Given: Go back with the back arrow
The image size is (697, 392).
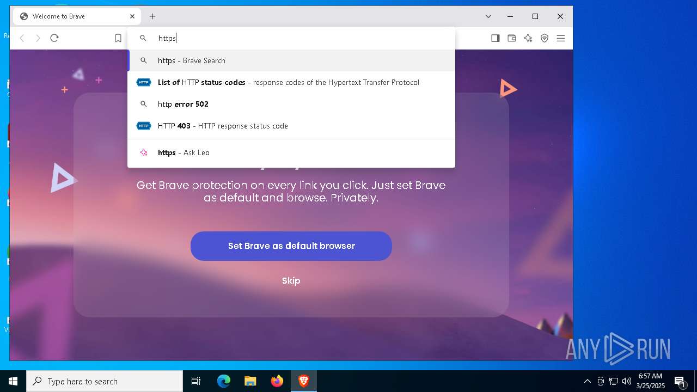Looking at the screenshot, I should pos(22,38).
